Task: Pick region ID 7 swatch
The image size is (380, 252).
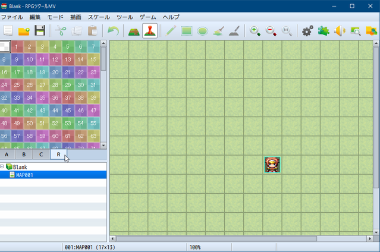Action: [93, 46]
